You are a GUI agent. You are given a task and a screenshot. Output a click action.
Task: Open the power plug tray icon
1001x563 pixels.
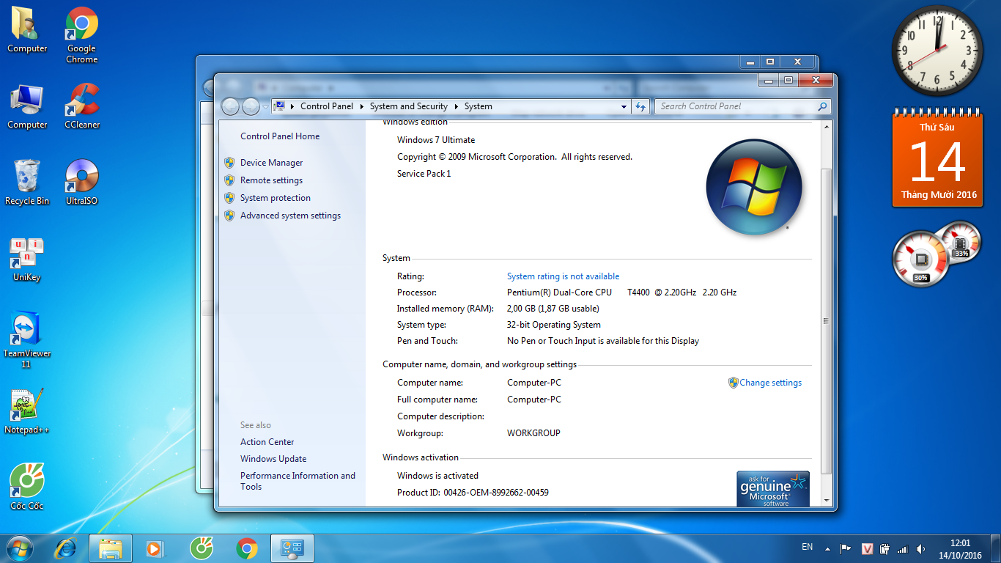pyautogui.click(x=884, y=548)
